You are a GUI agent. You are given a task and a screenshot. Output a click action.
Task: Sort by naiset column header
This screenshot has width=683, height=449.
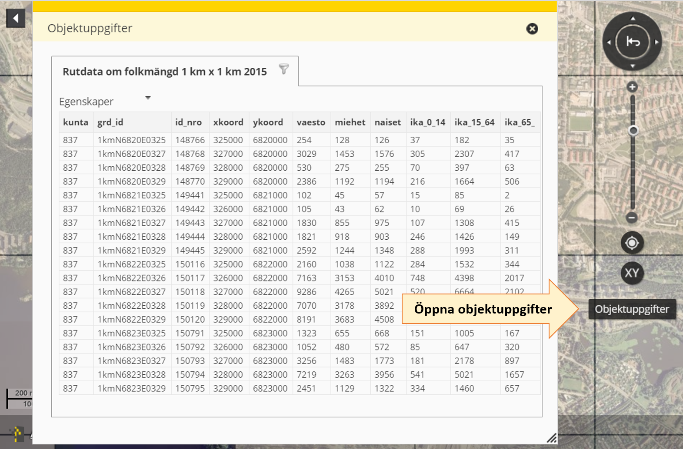coord(388,122)
